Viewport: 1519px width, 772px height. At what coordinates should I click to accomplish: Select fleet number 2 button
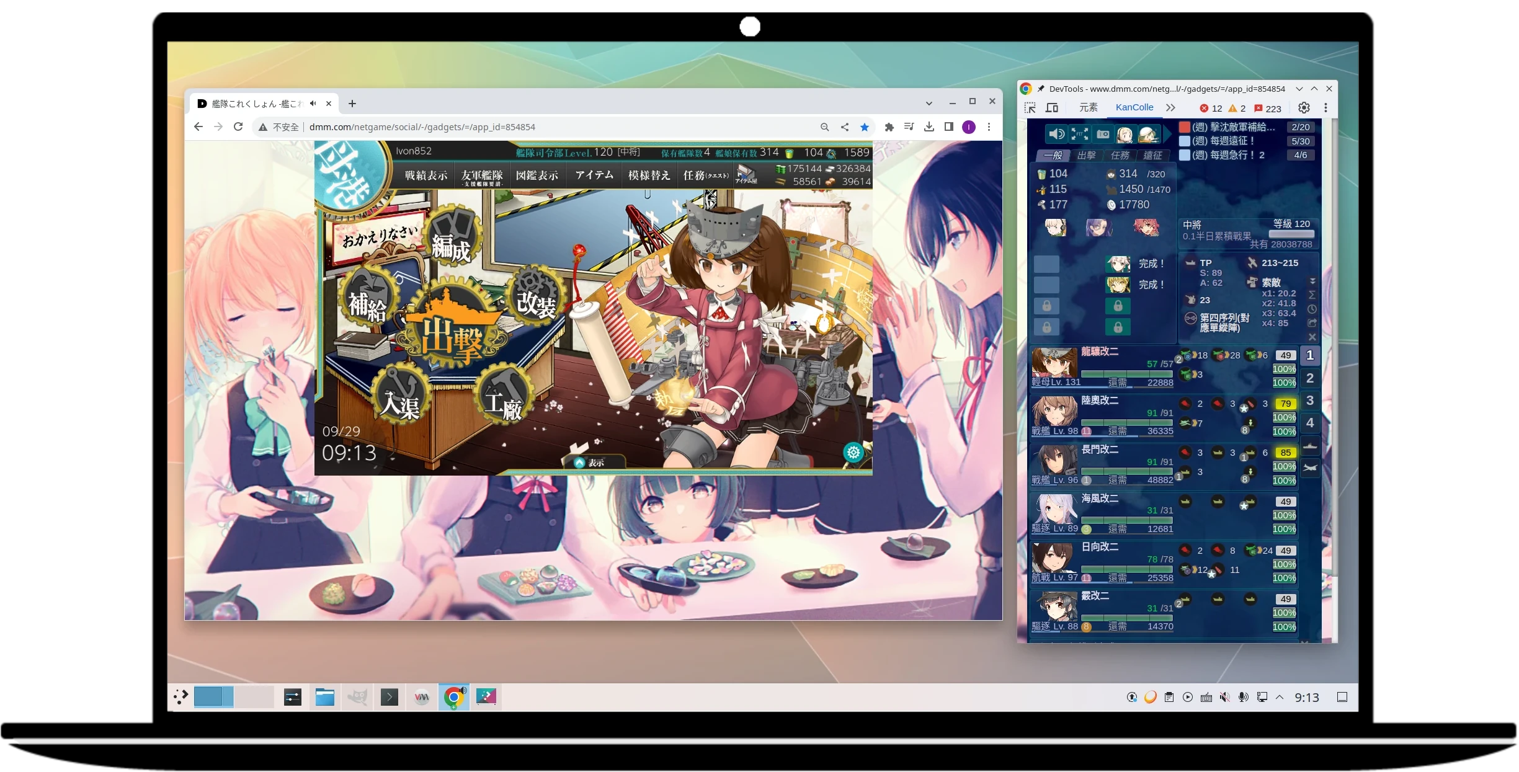pos(1309,378)
